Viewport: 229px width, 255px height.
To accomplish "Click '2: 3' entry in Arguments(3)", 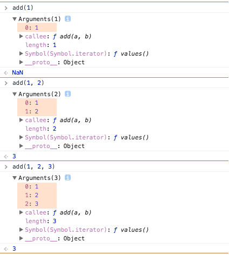I will point(32,204).
